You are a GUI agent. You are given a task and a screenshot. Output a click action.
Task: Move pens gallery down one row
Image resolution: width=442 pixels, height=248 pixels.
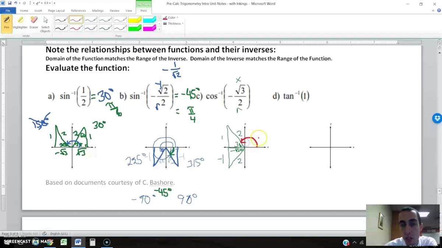[159, 24]
